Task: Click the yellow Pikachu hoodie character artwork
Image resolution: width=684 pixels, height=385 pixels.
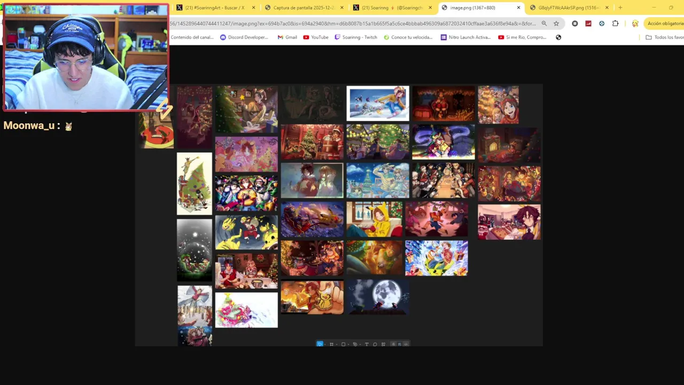Action: pos(375,219)
